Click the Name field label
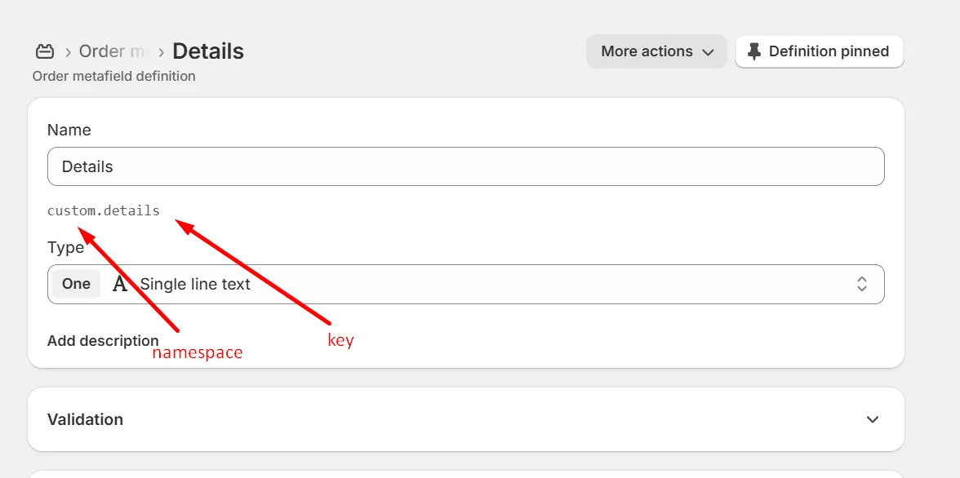Image resolution: width=960 pixels, height=478 pixels. pyautogui.click(x=69, y=130)
